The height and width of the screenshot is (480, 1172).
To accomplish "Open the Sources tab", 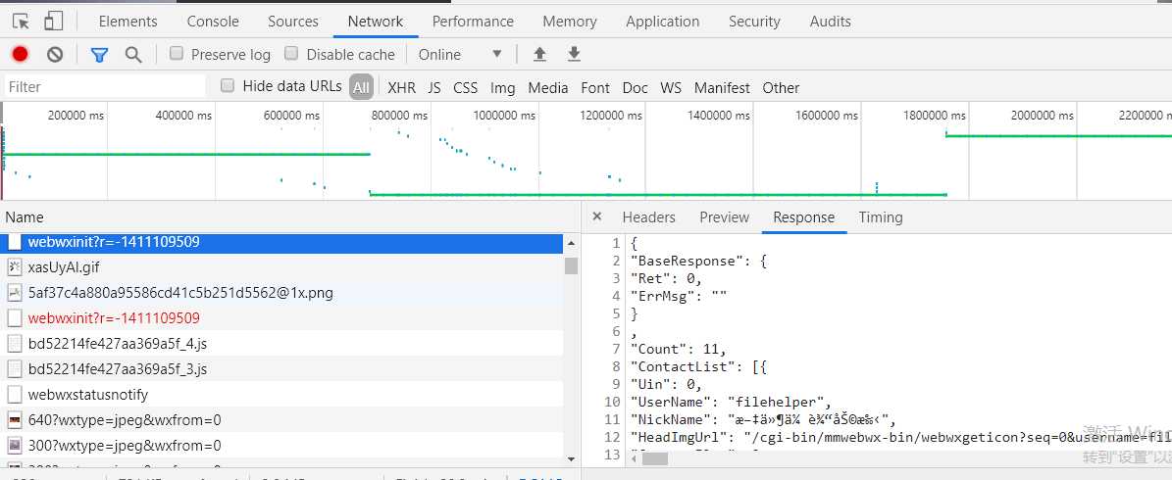I will (293, 22).
